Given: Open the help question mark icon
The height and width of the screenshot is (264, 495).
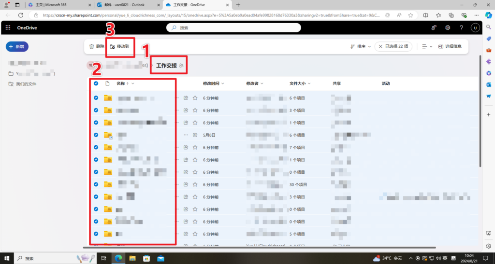Looking at the screenshot, I should (462, 28).
